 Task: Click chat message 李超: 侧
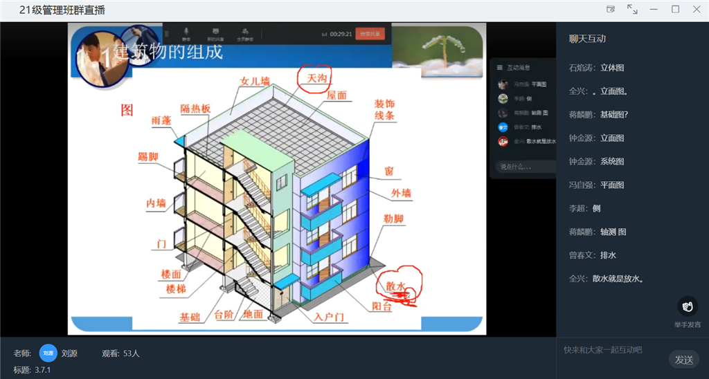[x=584, y=209]
